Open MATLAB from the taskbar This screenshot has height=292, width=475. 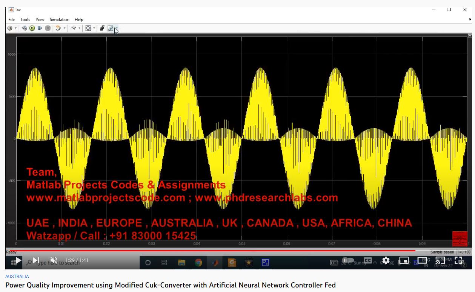coord(215,263)
